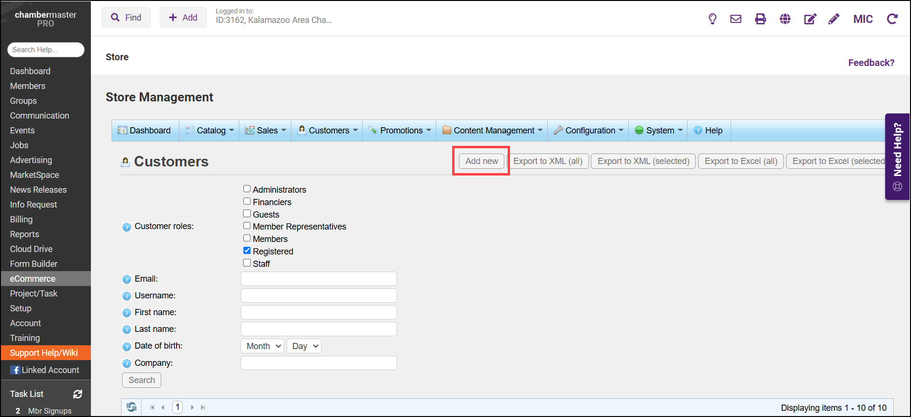Screen dimensions: 911x417
Task: Open the Day dropdown
Action: 304,346
